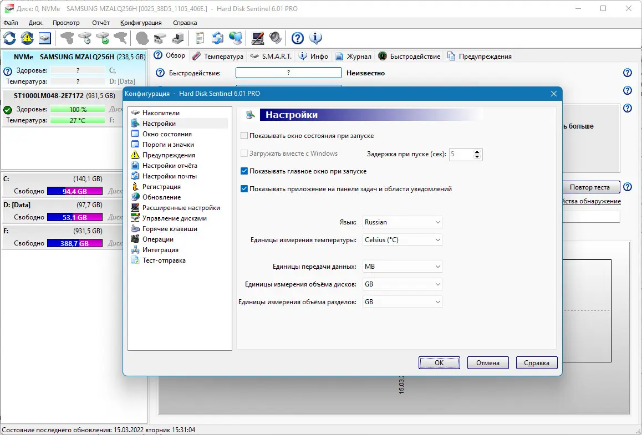Image resolution: width=642 pixels, height=435 pixels.
Task: Open Интеграция settings in sidebar
Action: pyautogui.click(x=160, y=249)
